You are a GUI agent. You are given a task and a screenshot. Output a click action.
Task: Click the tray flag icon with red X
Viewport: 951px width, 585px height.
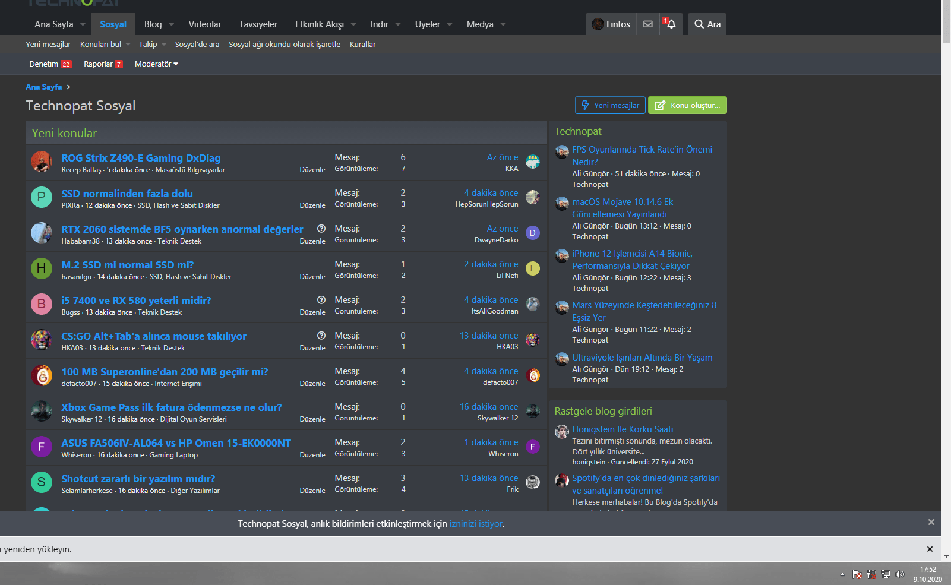click(x=857, y=574)
